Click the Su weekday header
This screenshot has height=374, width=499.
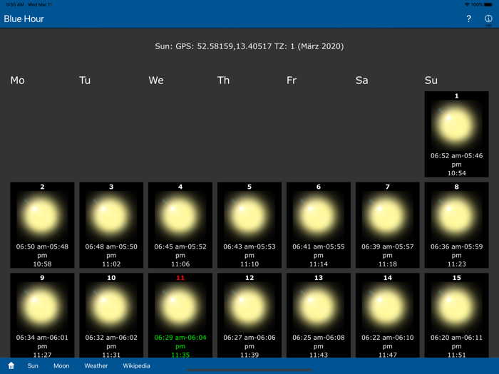pyautogui.click(x=431, y=80)
